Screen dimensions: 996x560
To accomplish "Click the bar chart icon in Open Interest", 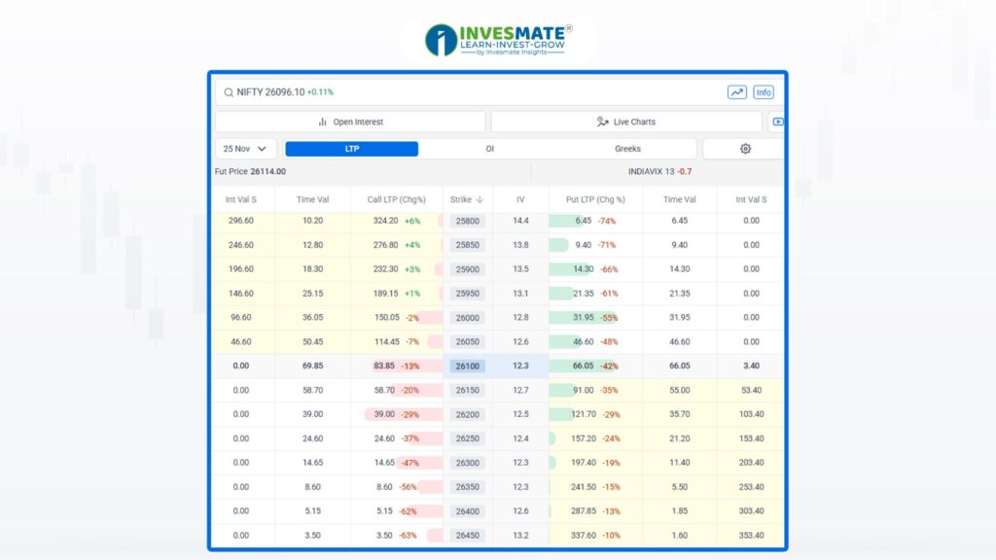I will [323, 122].
